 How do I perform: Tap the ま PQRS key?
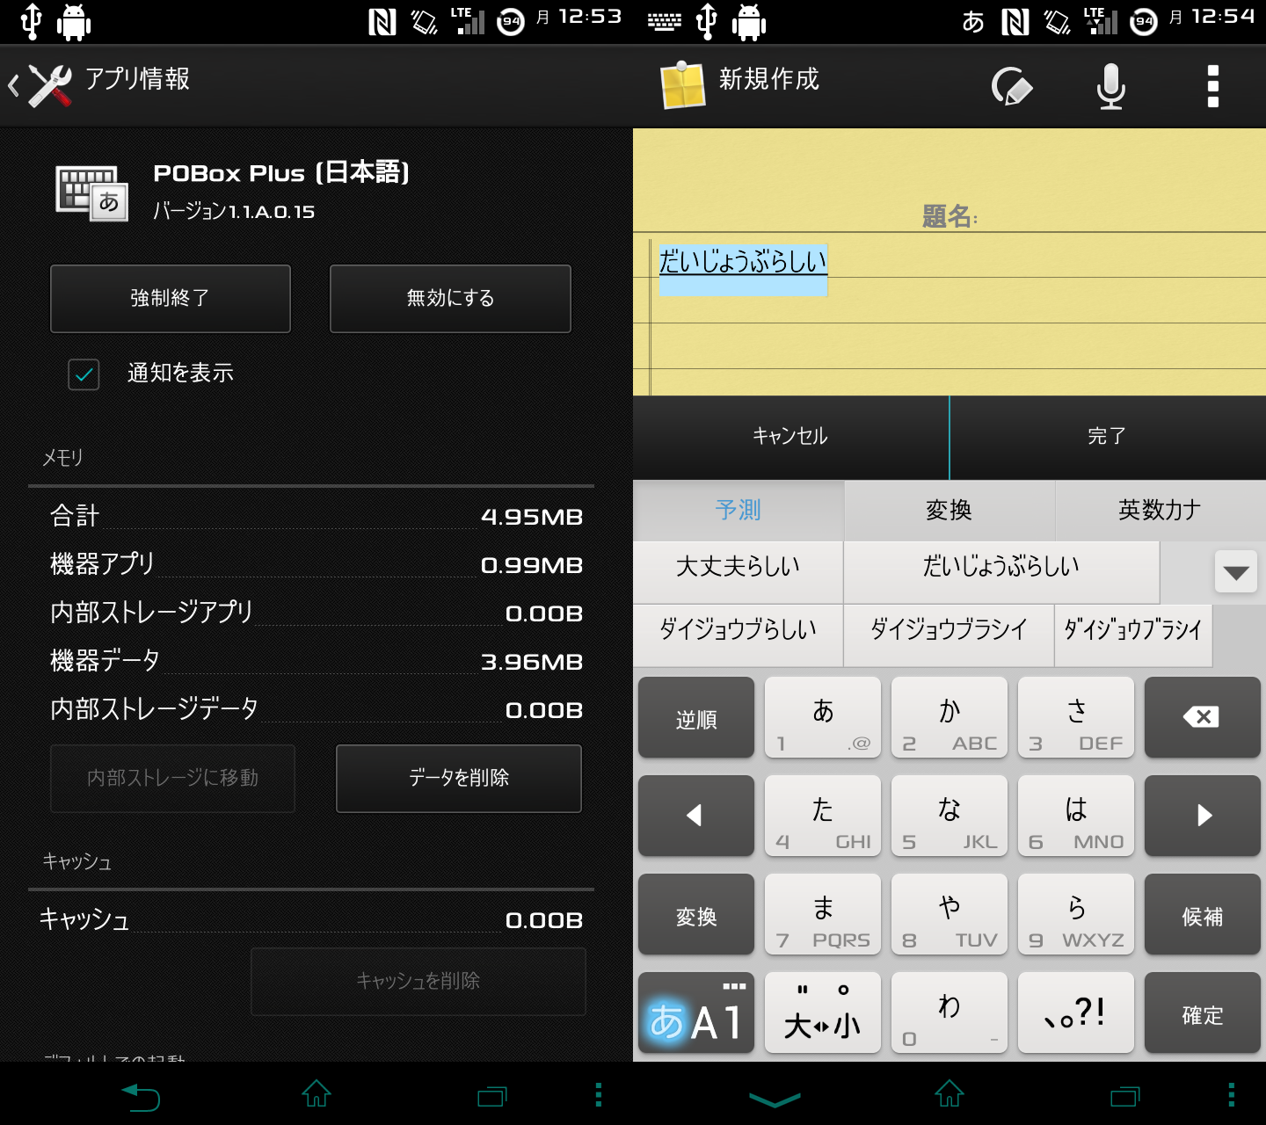point(823,914)
